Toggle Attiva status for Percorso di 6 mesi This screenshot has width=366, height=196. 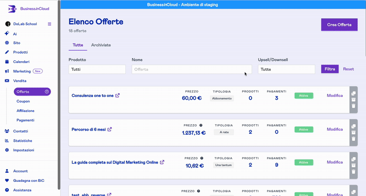[303, 129]
